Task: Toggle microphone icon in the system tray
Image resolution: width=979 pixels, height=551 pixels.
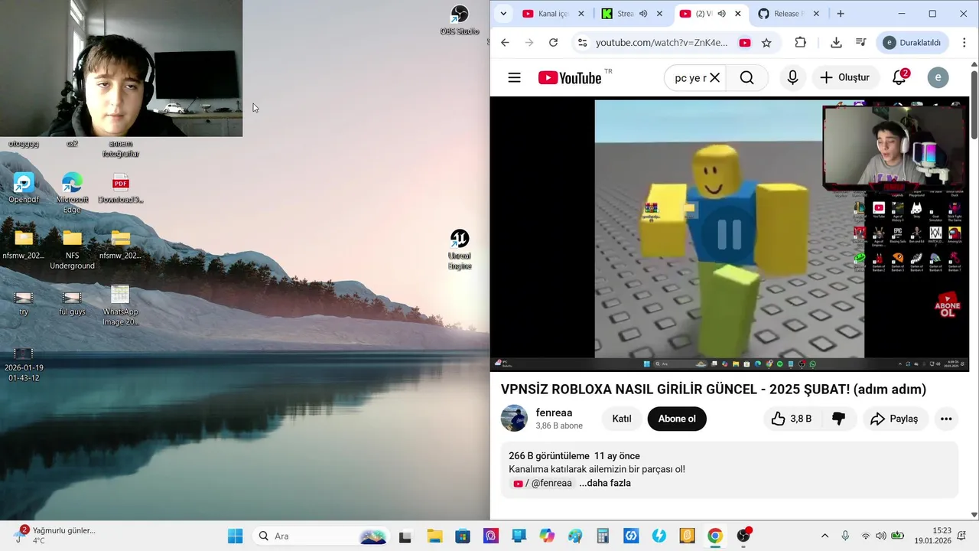Action: (845, 536)
